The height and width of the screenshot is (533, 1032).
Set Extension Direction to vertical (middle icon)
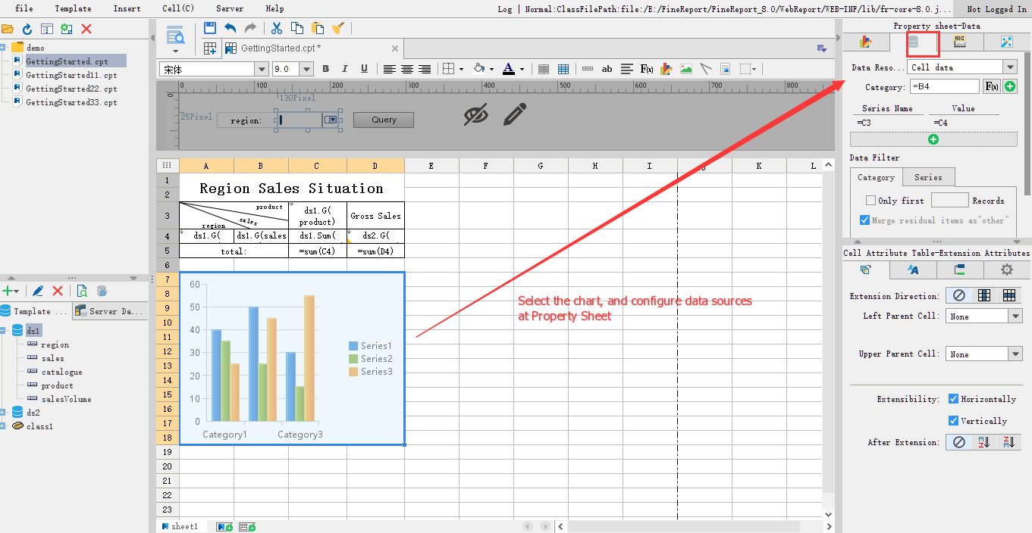[x=984, y=295]
